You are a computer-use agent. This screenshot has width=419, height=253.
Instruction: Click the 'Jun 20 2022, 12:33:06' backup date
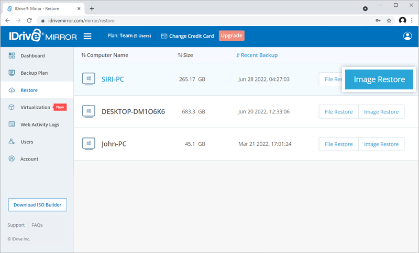[264, 111]
